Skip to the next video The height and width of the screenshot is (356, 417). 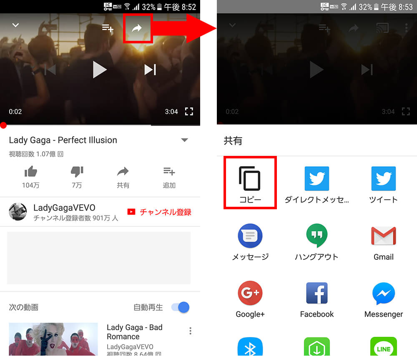[x=150, y=70]
